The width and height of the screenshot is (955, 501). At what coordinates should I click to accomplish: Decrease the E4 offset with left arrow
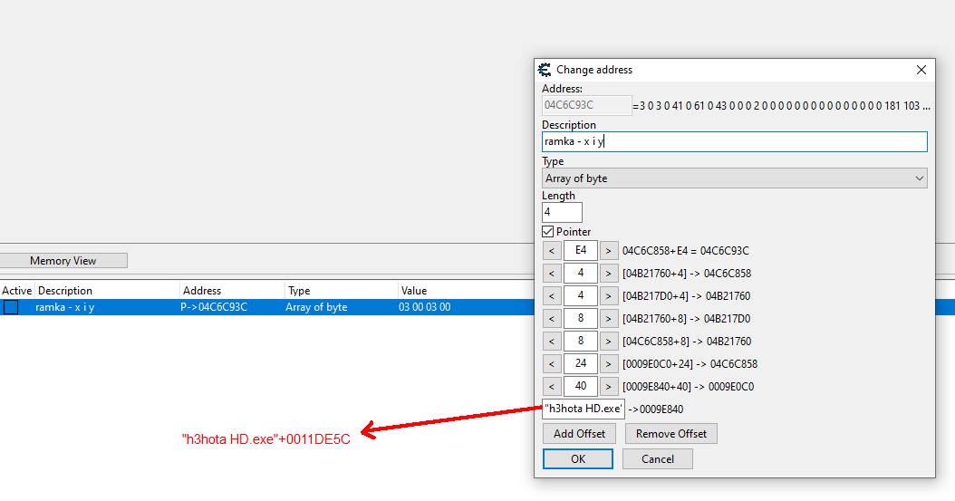[x=551, y=251]
